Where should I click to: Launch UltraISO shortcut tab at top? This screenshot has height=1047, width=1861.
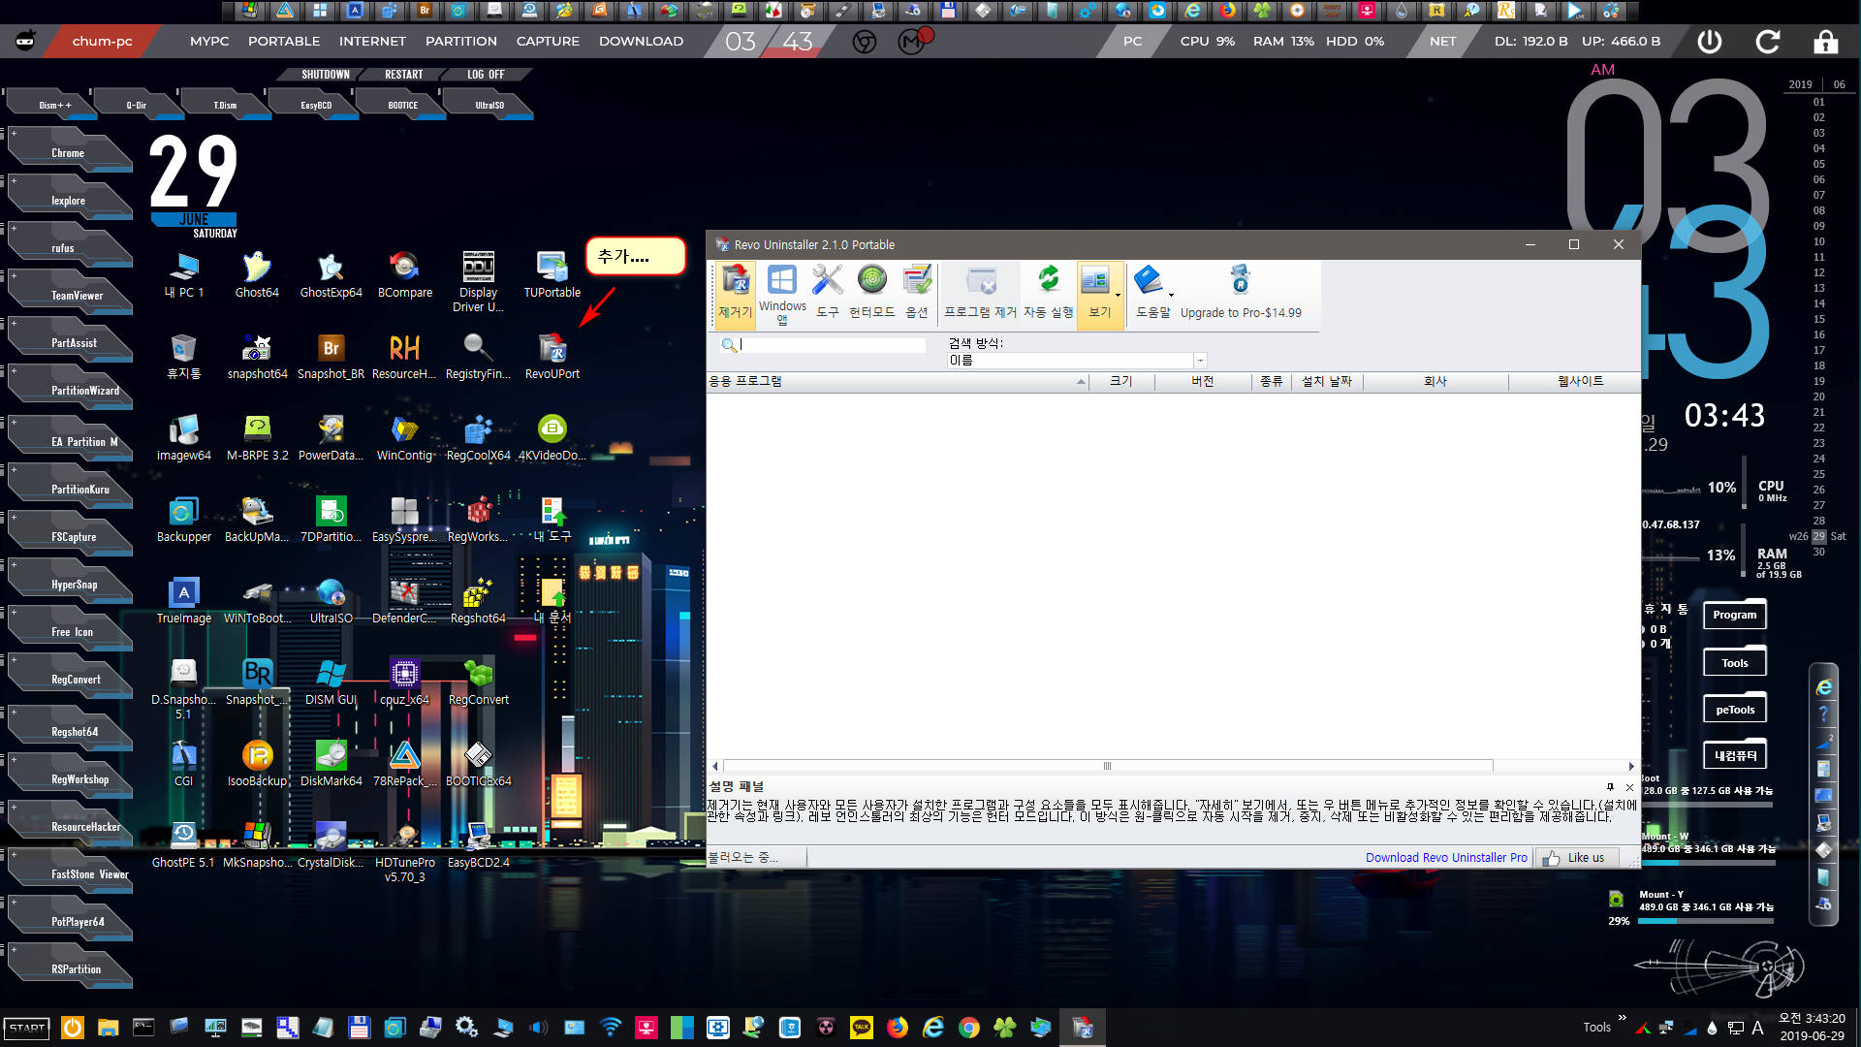coord(489,105)
